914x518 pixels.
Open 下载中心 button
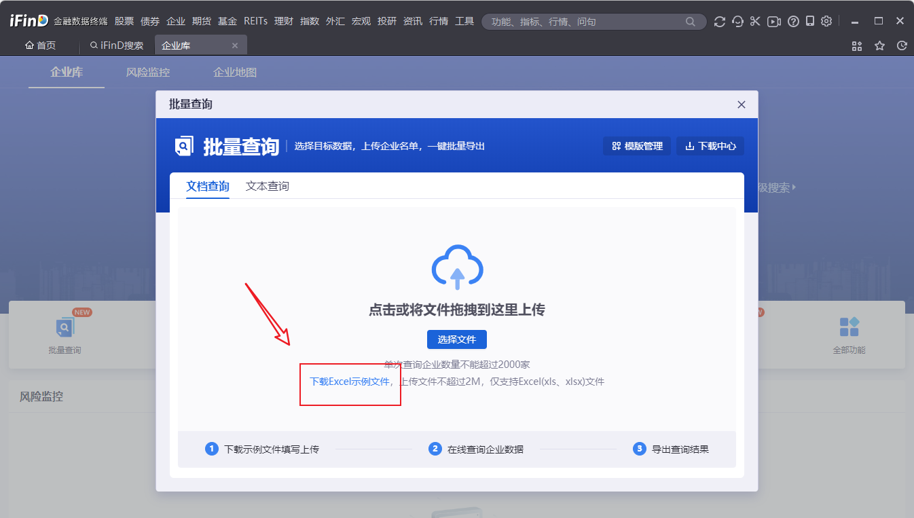(710, 146)
